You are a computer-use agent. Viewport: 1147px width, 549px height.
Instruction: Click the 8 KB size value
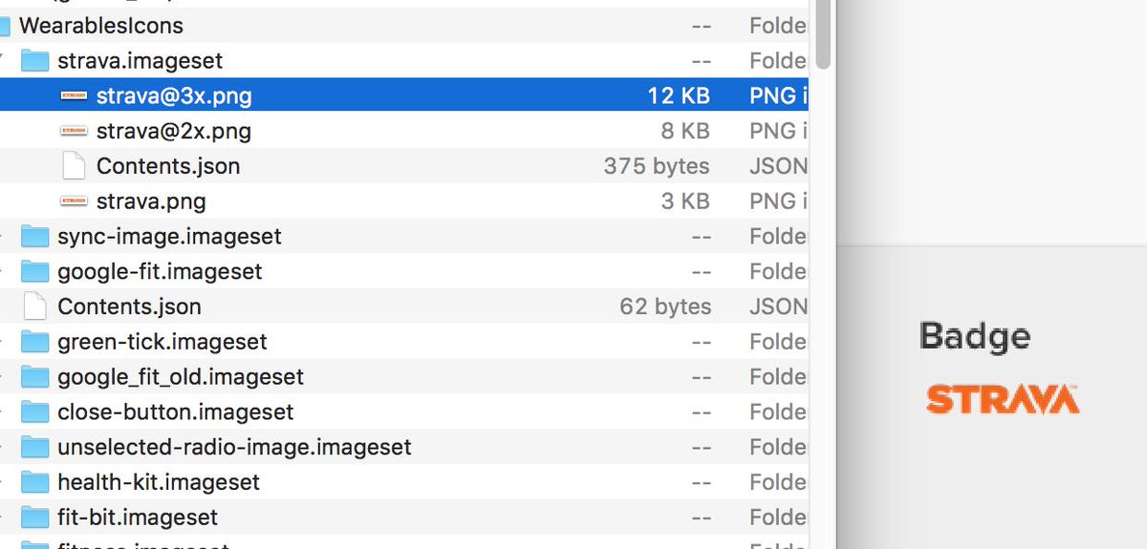point(684,131)
